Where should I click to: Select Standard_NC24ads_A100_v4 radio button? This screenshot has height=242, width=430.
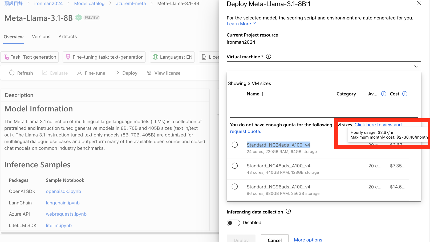pos(235,145)
